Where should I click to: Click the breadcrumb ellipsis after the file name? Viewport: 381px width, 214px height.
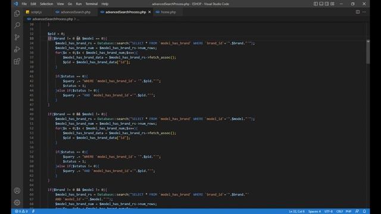(x=78, y=19)
